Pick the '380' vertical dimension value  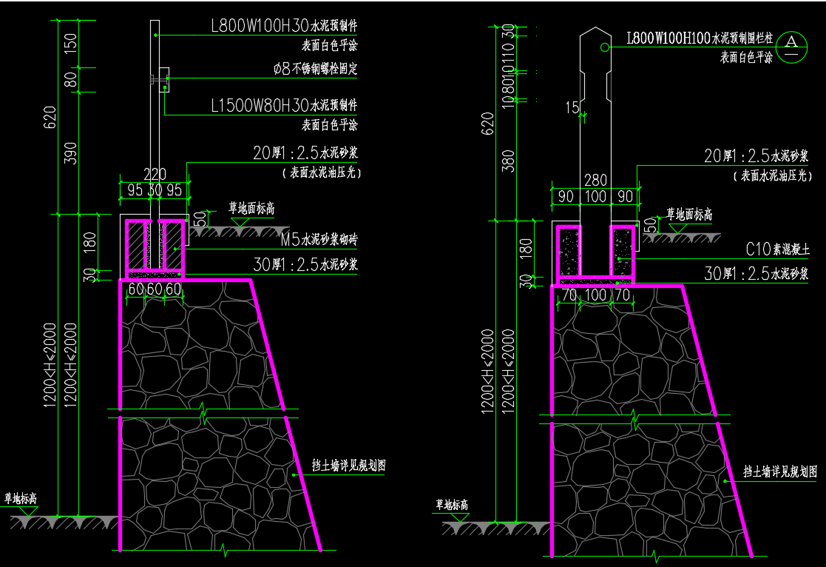pos(508,161)
